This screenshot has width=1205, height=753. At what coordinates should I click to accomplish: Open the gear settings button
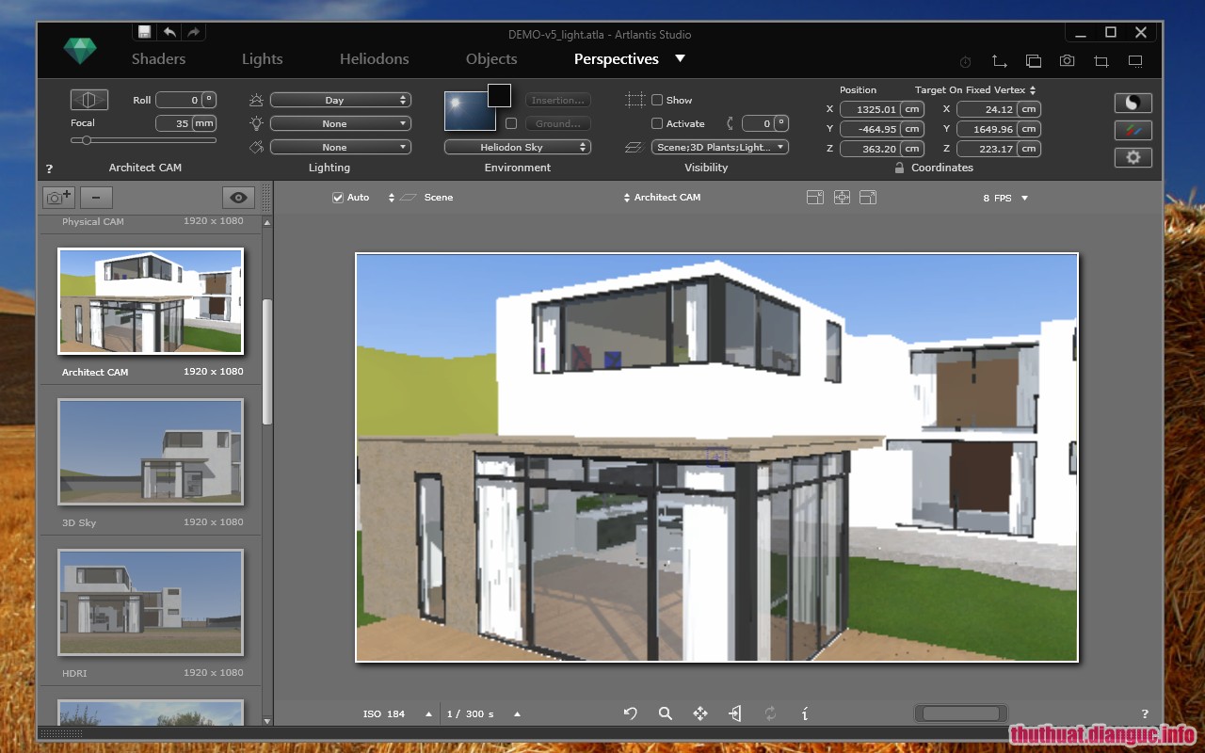(1133, 157)
